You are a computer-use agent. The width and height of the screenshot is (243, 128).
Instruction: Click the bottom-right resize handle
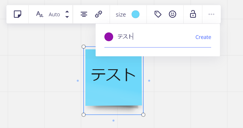[x=143, y=115]
